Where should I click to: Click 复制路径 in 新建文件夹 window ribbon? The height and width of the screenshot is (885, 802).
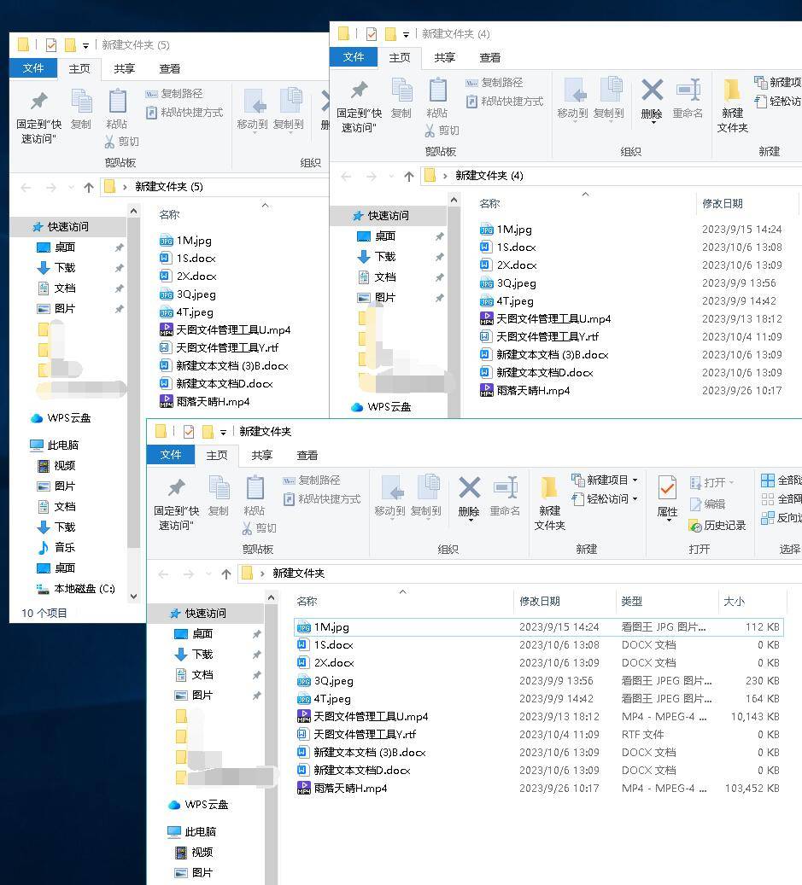point(312,480)
